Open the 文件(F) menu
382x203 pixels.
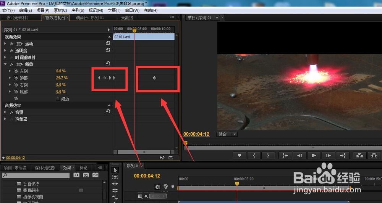pyautogui.click(x=8, y=10)
